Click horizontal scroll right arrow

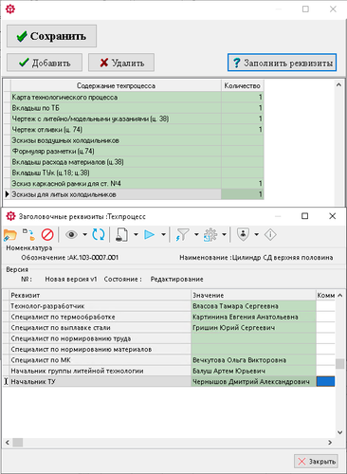pyautogui.click(x=330, y=443)
